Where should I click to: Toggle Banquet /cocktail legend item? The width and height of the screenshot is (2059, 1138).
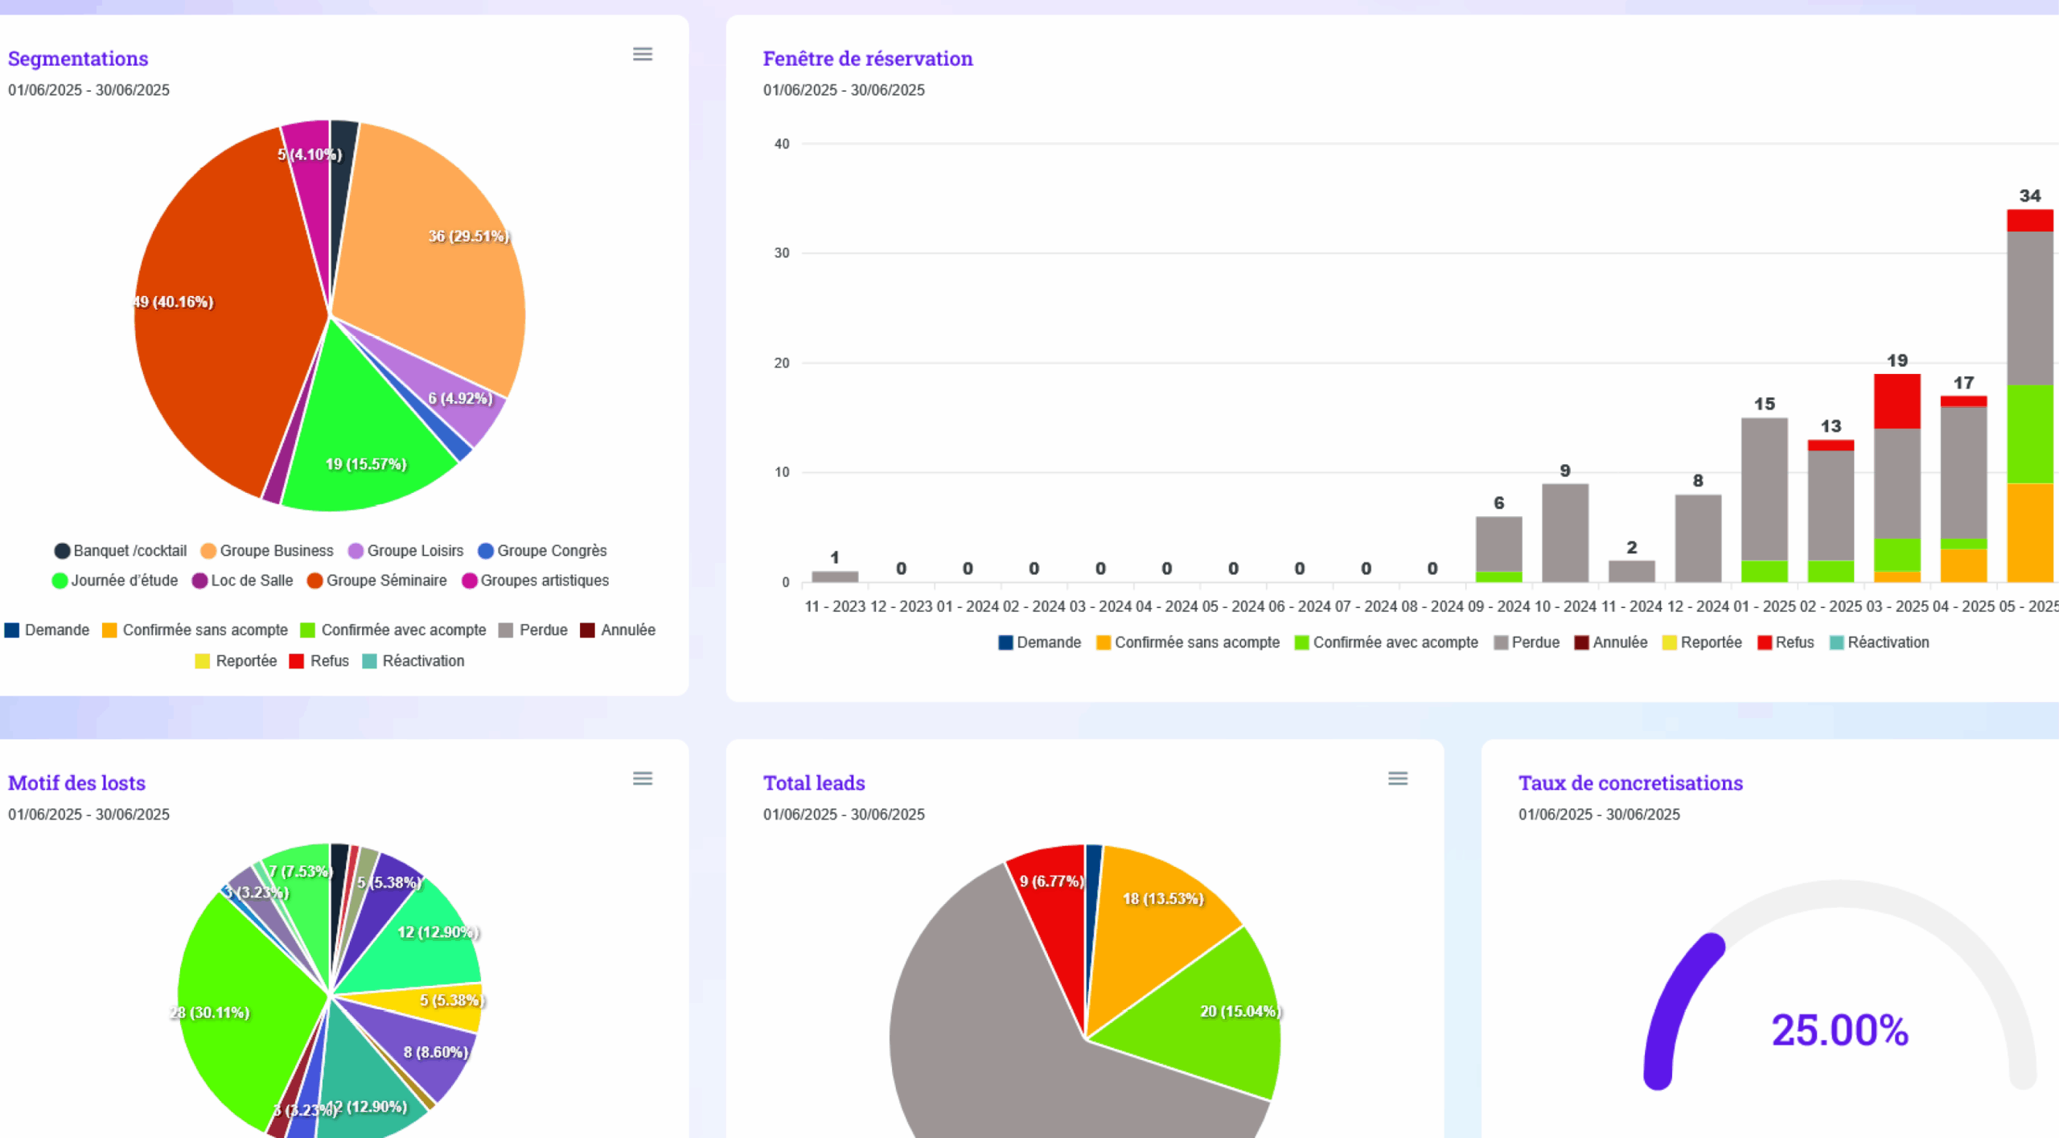pyautogui.click(x=121, y=551)
